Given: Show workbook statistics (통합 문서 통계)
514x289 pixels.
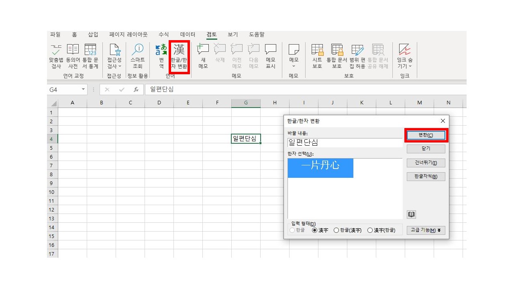Looking at the screenshot, I should (90, 56).
